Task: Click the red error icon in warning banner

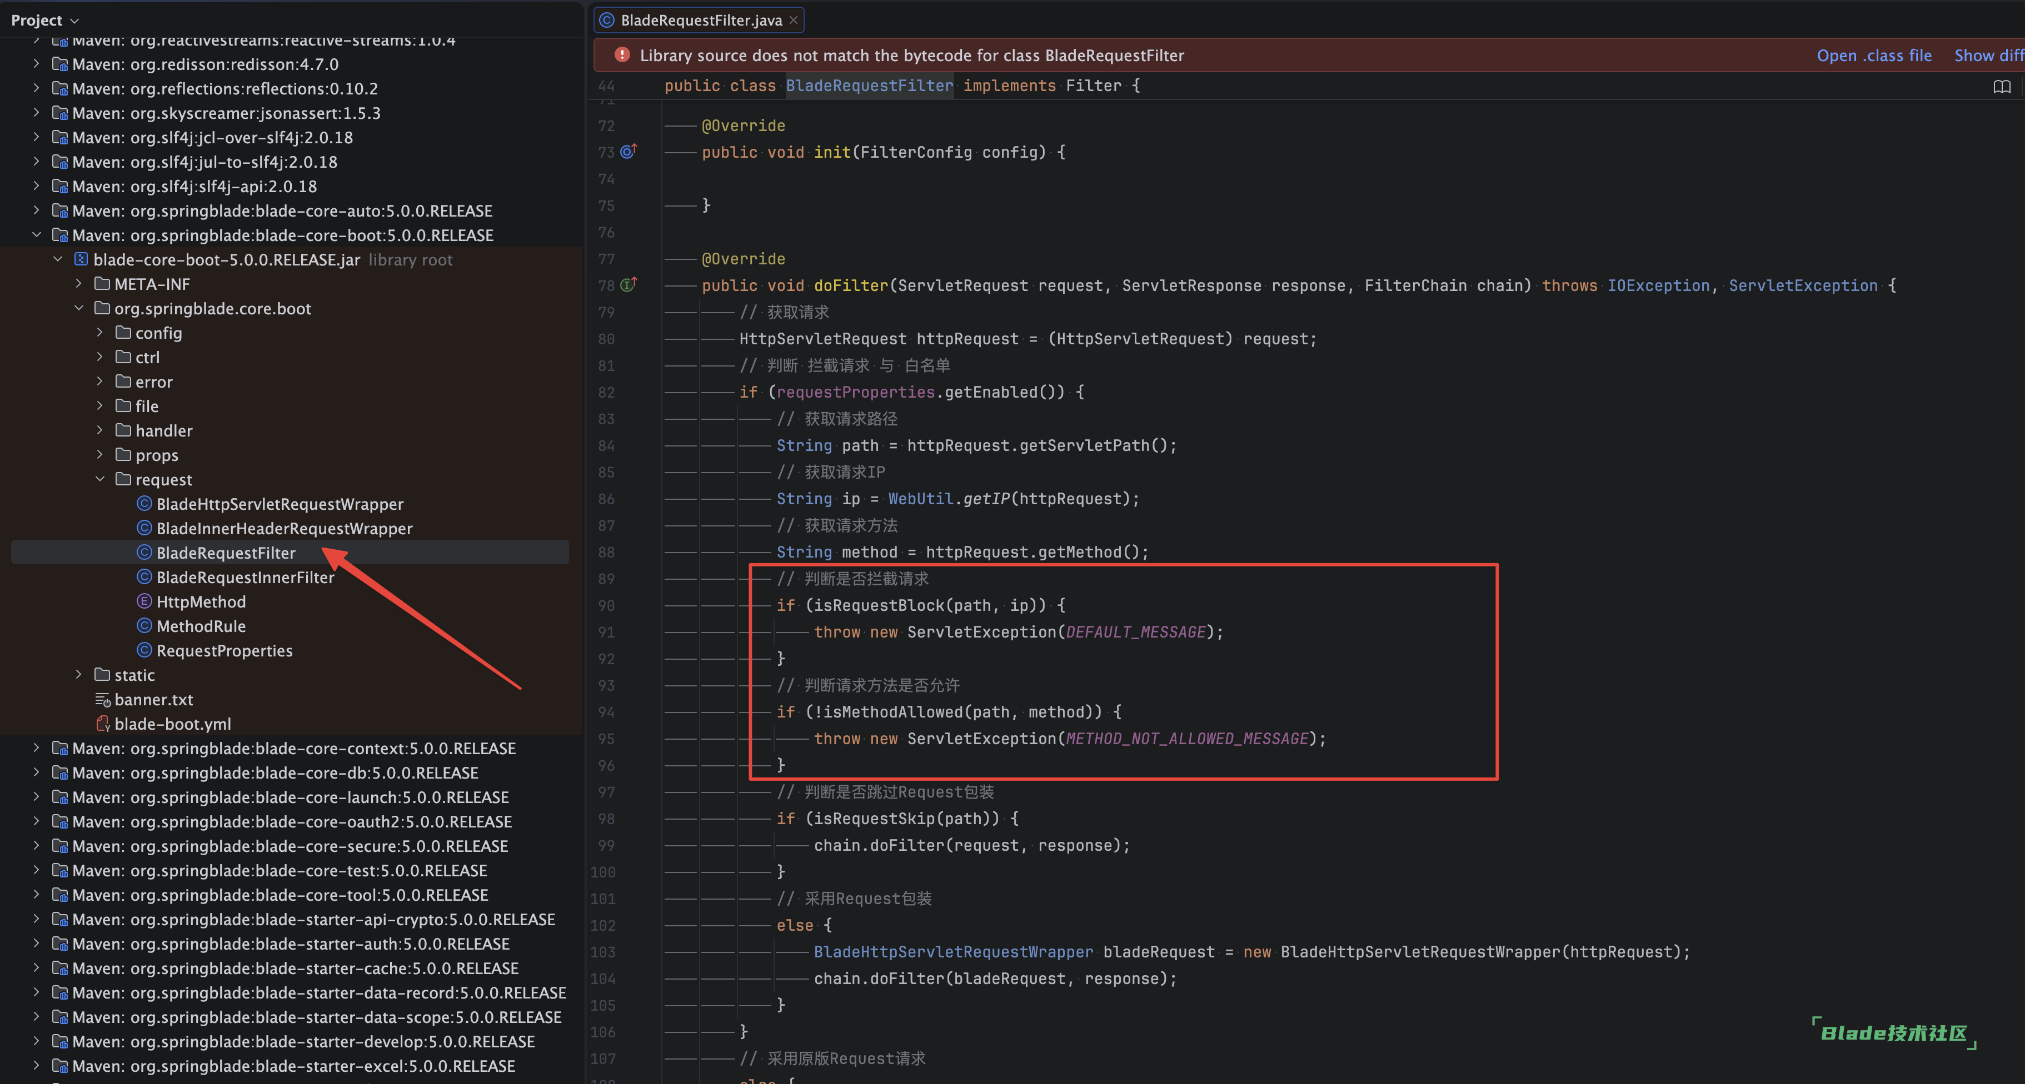Action: click(x=622, y=55)
